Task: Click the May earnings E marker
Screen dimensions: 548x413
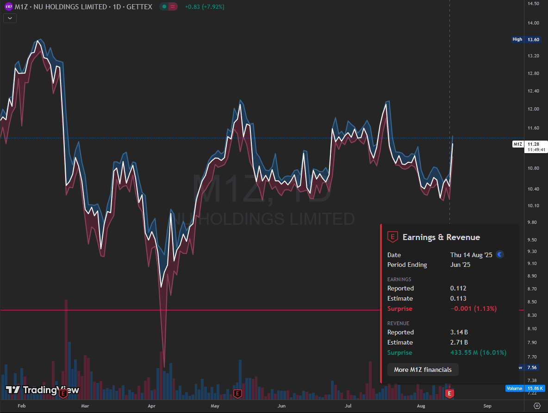Action: [x=237, y=394]
